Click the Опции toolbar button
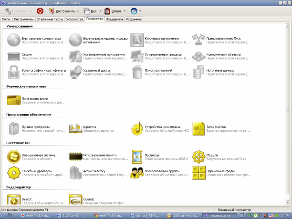Viewport: 292px width, 219px height. pyautogui.click(x=113, y=11)
